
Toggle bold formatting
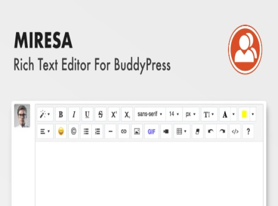pos(61,114)
